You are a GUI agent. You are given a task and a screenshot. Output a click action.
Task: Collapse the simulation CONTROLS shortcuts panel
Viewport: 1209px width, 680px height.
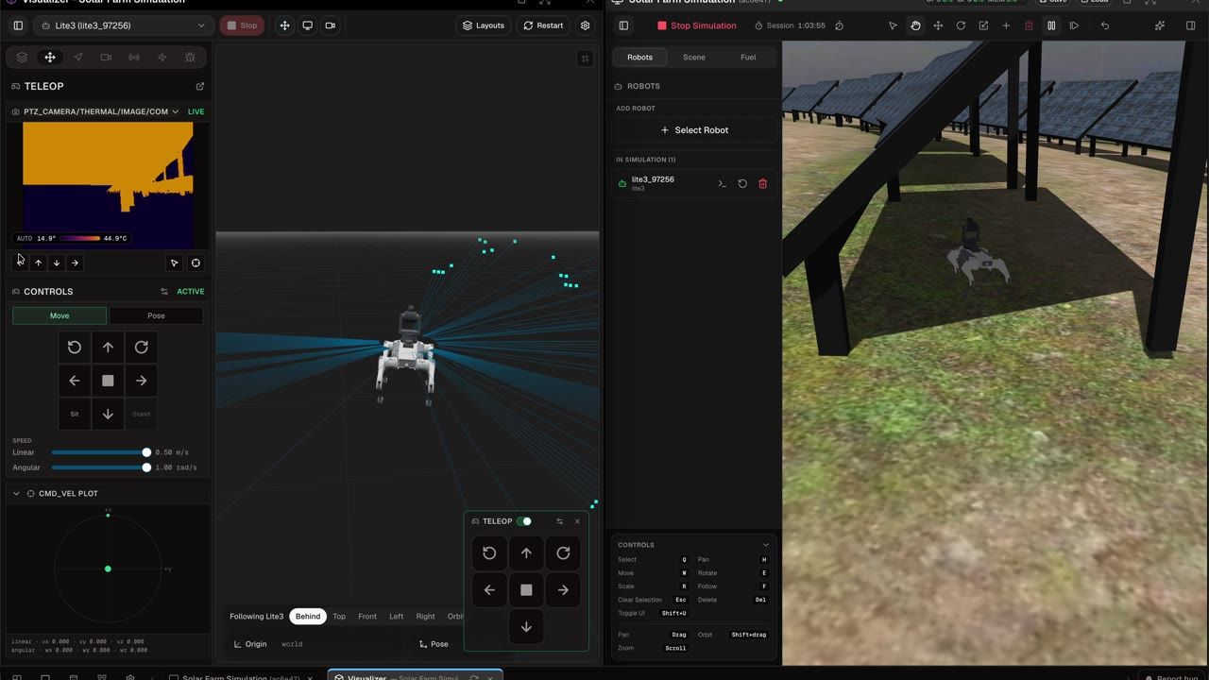click(x=765, y=545)
